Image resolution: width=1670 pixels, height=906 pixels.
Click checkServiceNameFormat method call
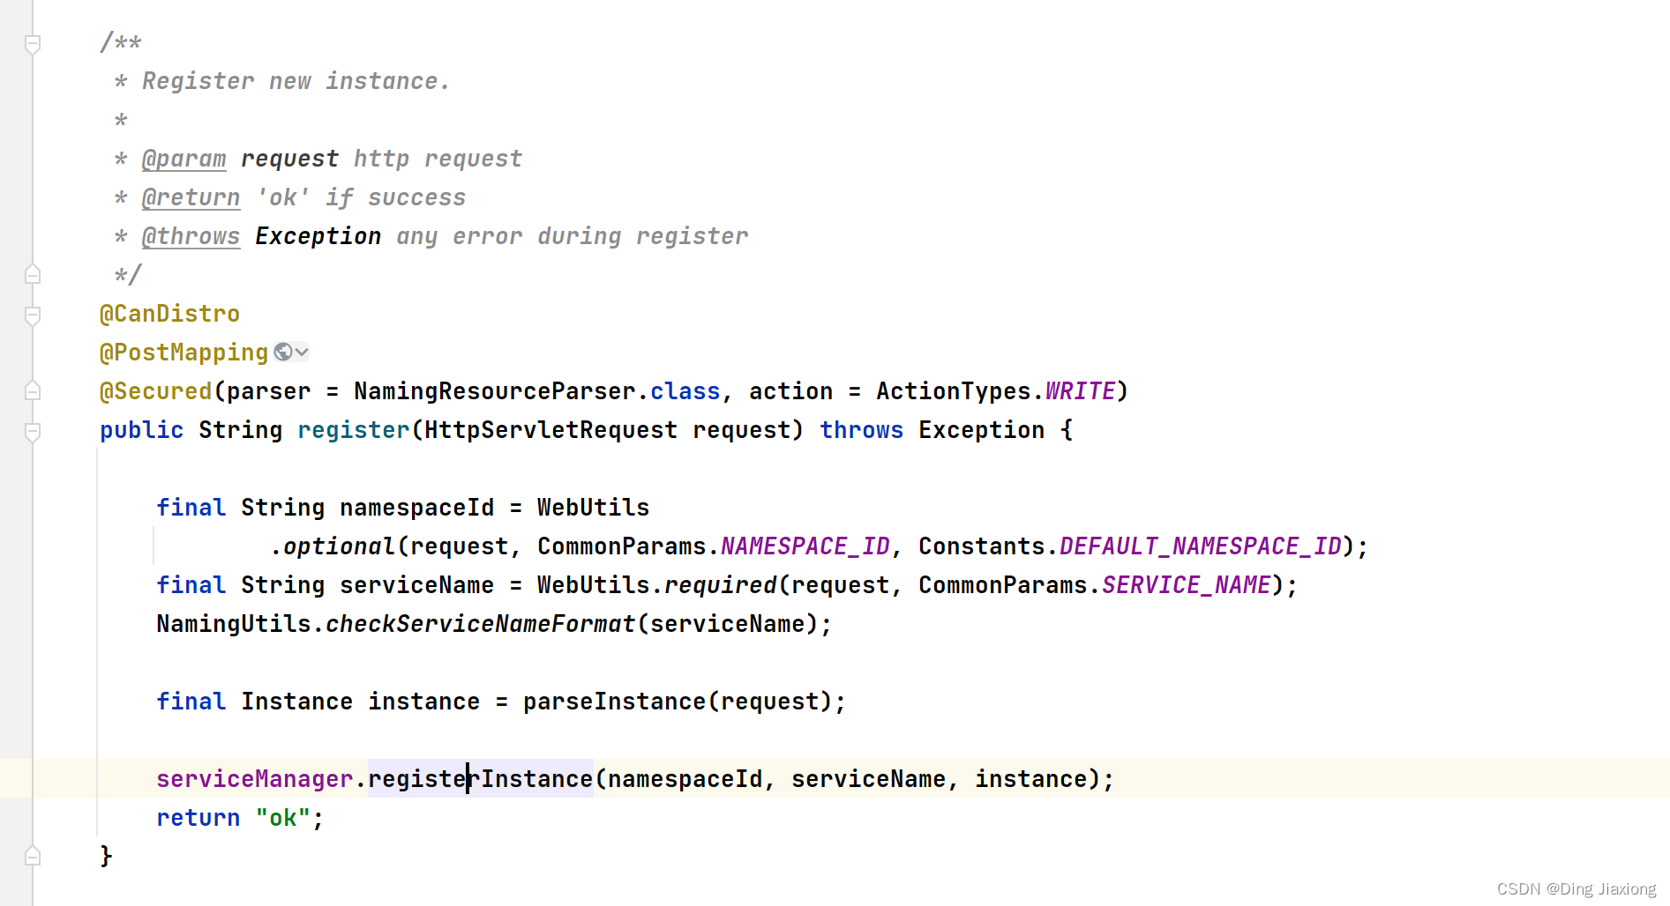click(x=480, y=624)
